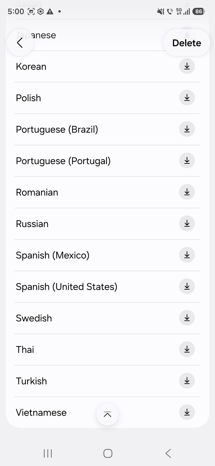
Task: Download the Portuguese (Portugal) language pack
Action: click(x=187, y=161)
